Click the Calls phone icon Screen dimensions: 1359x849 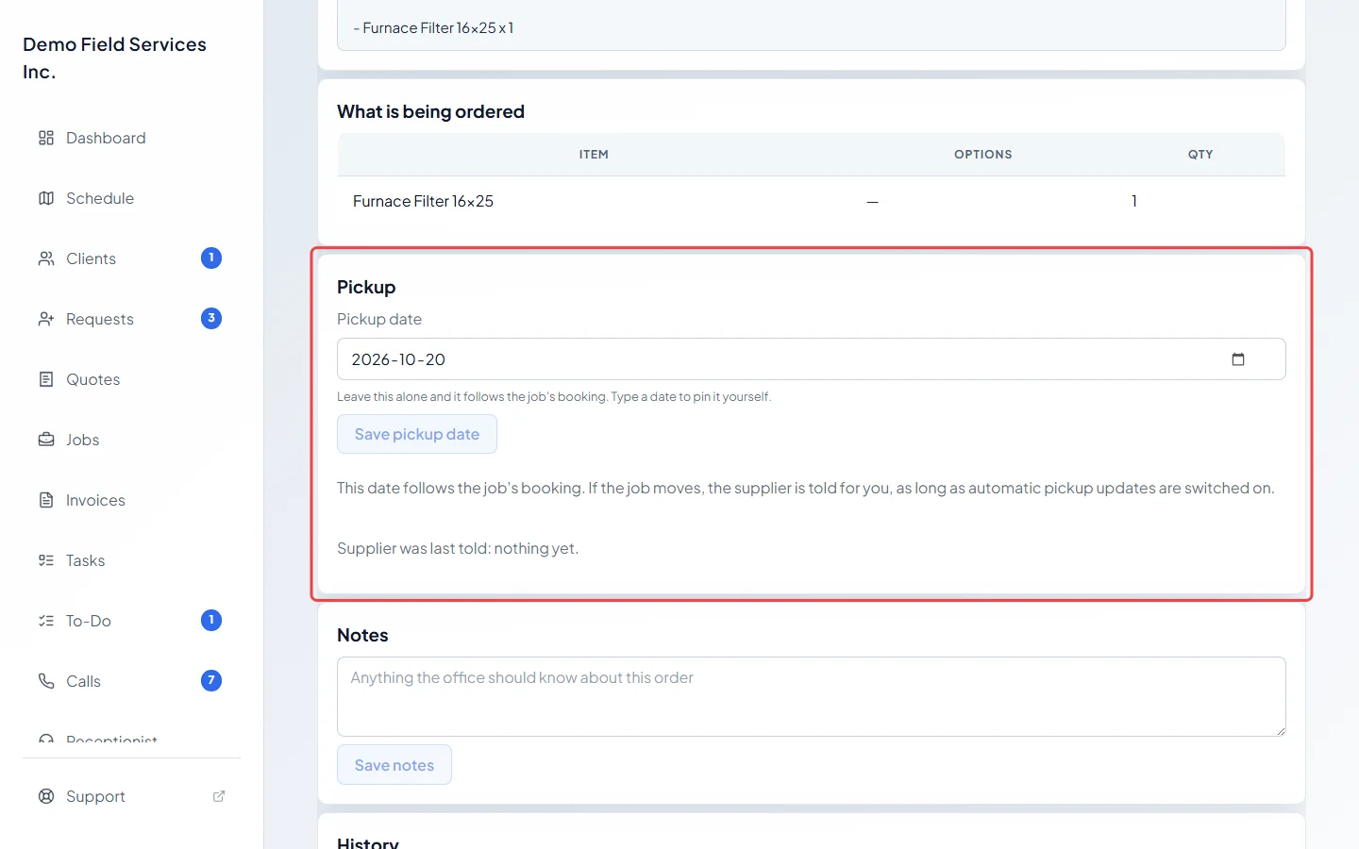pyautogui.click(x=46, y=681)
